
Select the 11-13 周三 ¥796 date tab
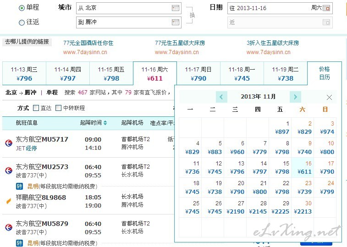tap(24, 73)
